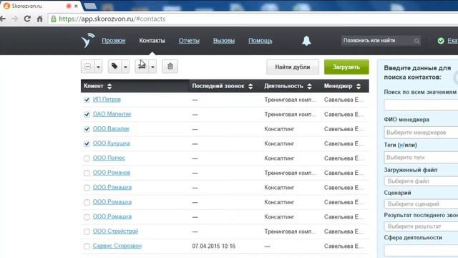
Task: Open the ИП Петров contact link
Action: pyautogui.click(x=107, y=100)
